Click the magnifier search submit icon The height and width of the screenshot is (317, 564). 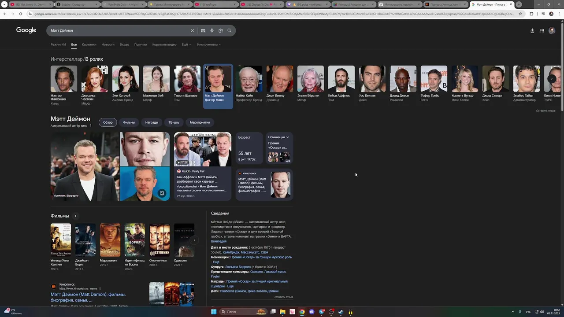click(x=230, y=30)
